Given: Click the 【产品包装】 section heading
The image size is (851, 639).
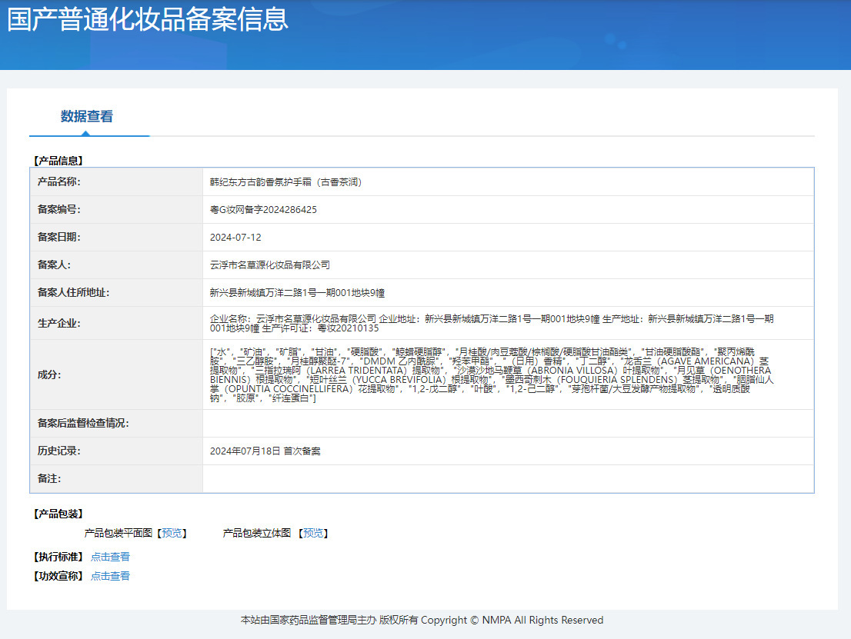Looking at the screenshot, I should [58, 514].
